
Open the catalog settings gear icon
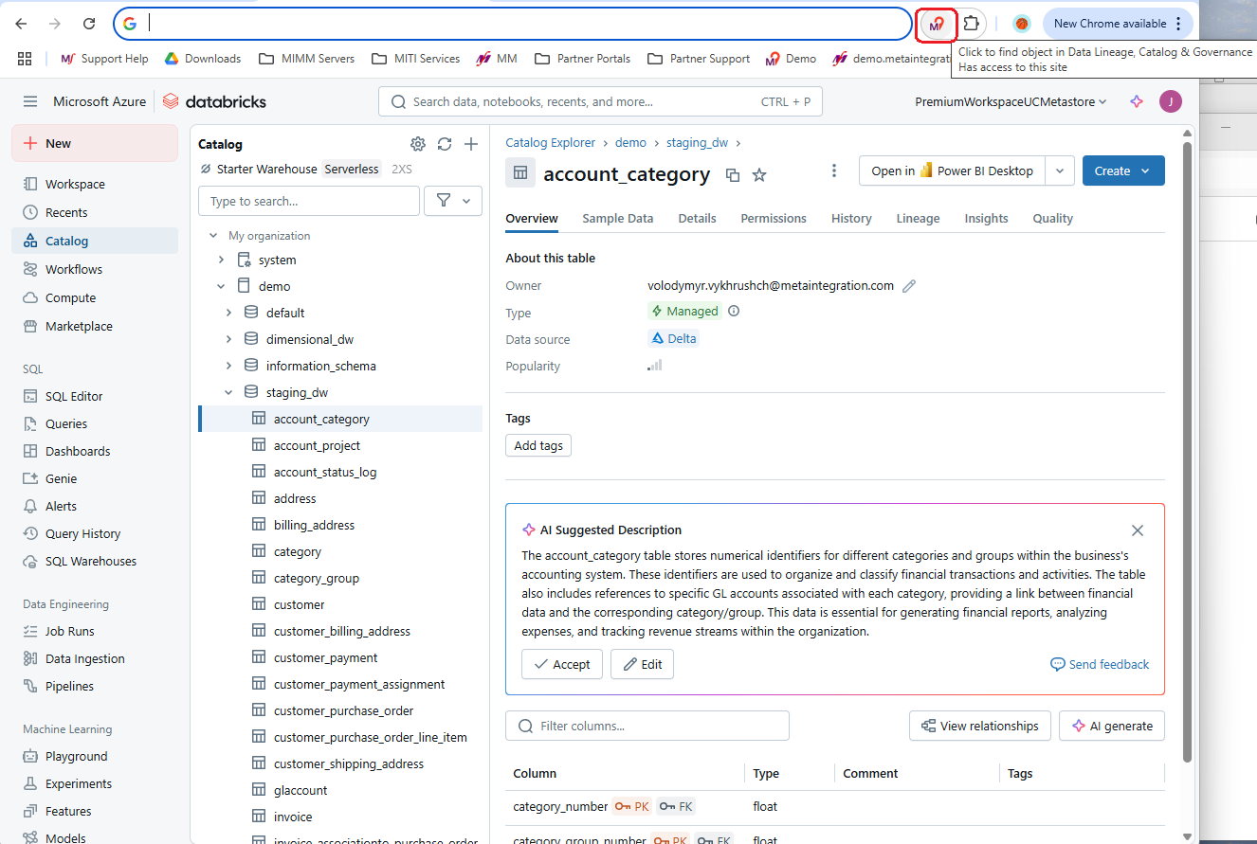click(418, 144)
